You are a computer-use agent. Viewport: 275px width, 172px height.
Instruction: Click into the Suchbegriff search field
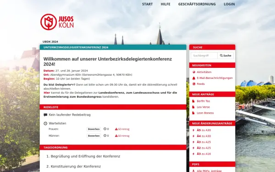204,55
